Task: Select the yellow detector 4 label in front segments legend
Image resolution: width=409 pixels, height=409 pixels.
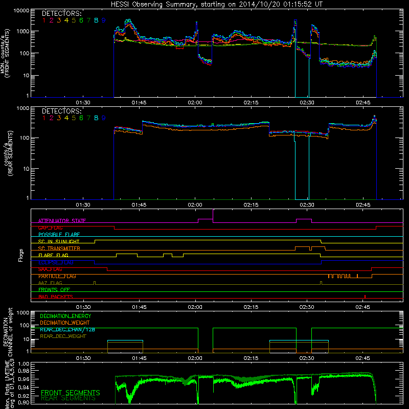Action: click(66, 20)
